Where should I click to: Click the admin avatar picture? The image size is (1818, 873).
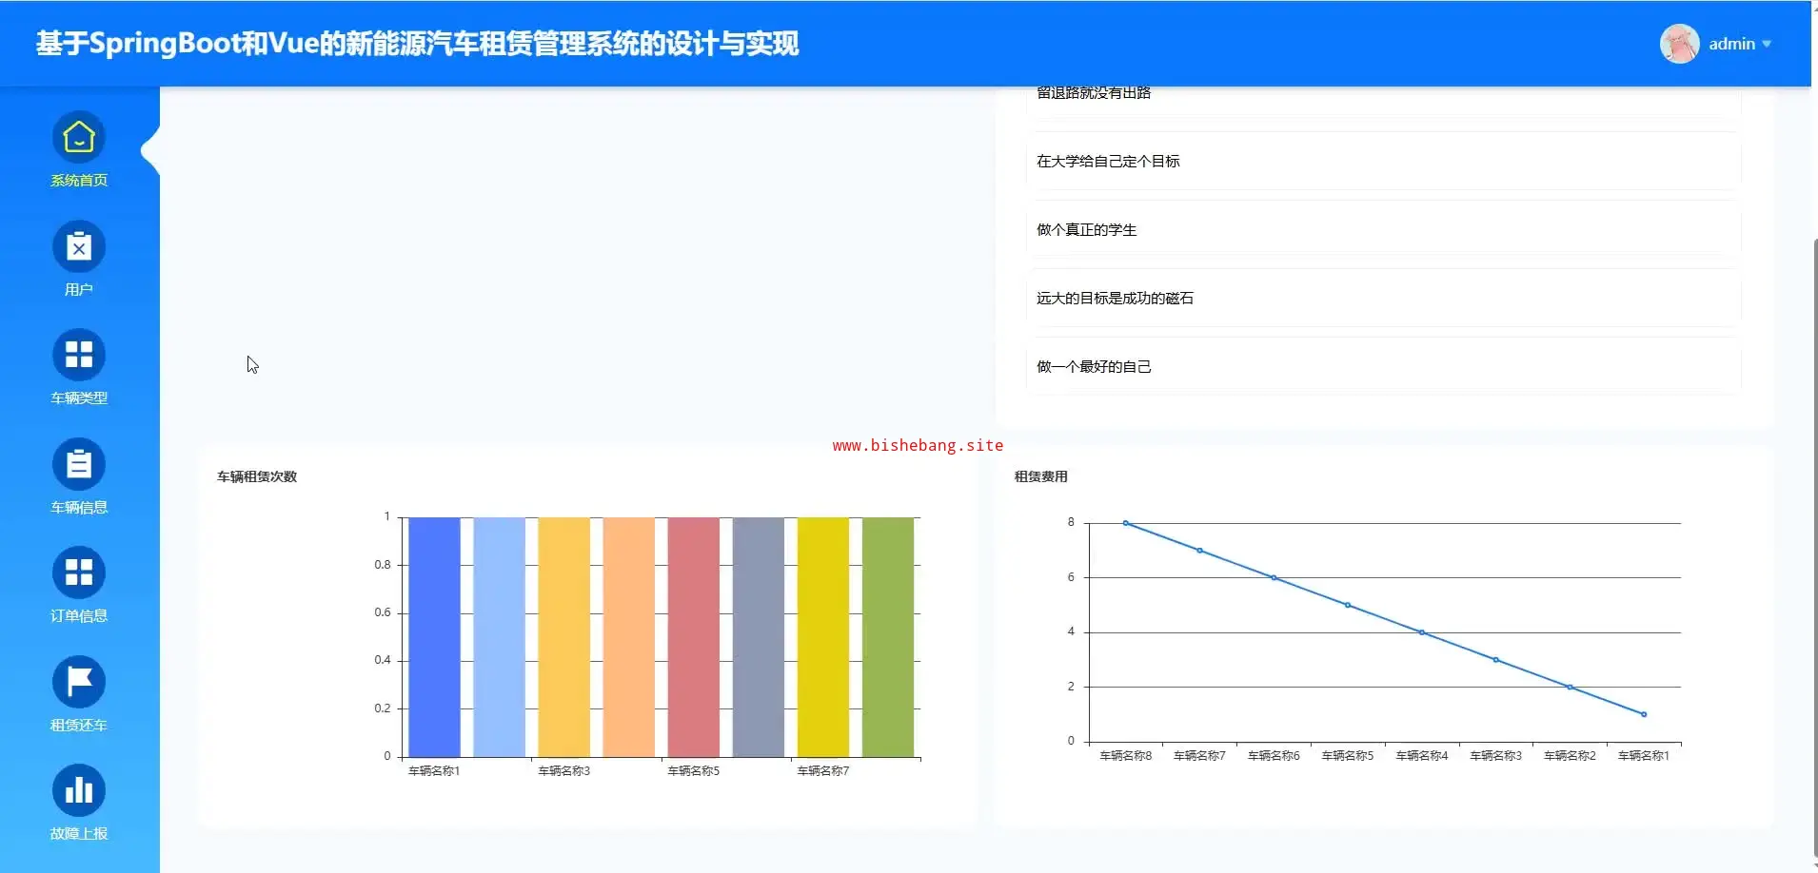(x=1680, y=44)
